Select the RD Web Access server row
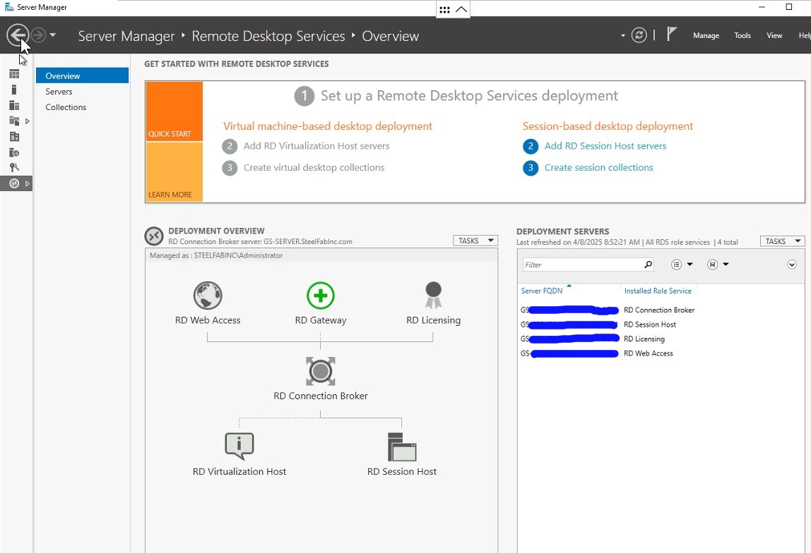Image resolution: width=811 pixels, height=553 pixels. point(661,353)
